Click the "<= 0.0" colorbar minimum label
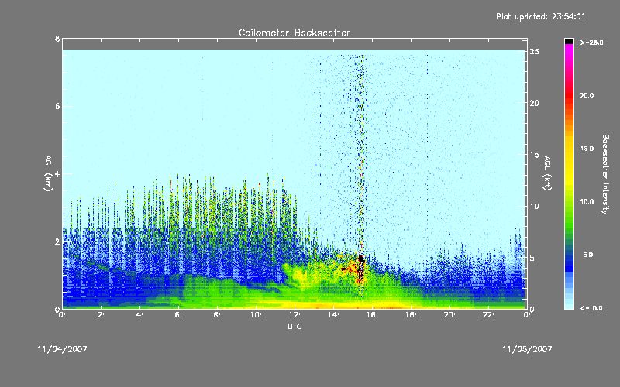 tap(591, 307)
